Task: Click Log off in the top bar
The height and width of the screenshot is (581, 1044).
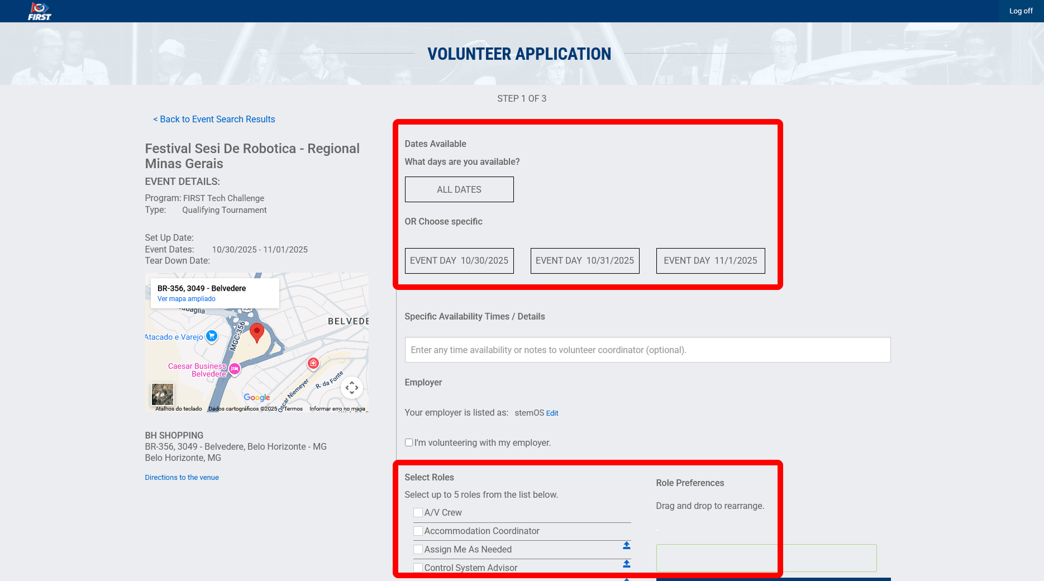Action: pyautogui.click(x=1021, y=11)
